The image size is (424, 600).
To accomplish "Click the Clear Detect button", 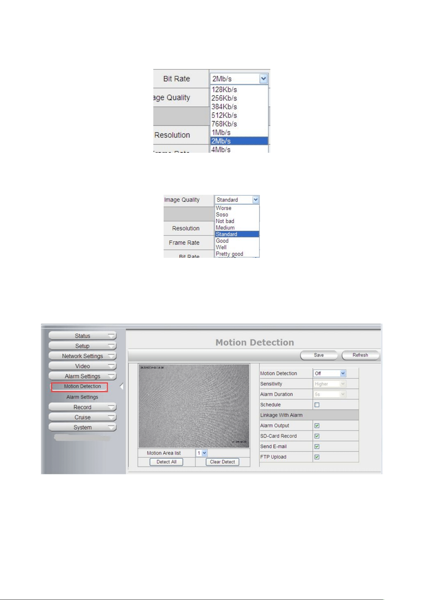I will click(x=223, y=462).
